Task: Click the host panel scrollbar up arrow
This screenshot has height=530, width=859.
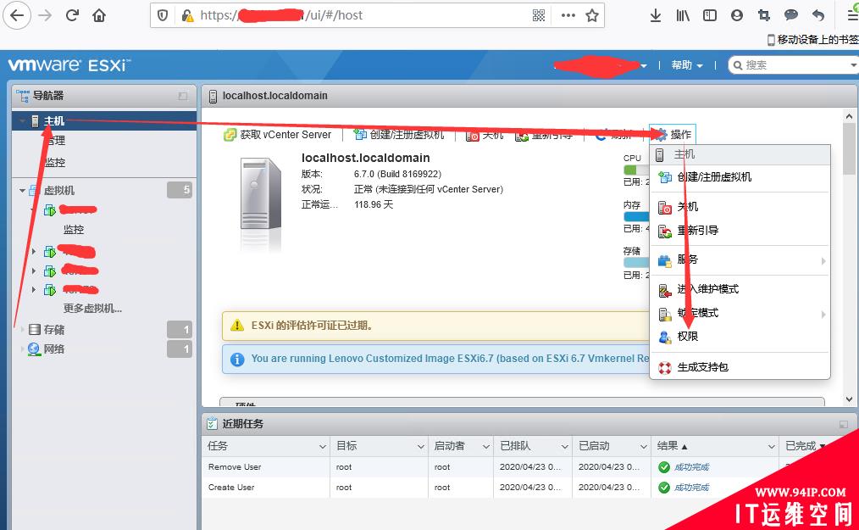Action: [x=849, y=116]
